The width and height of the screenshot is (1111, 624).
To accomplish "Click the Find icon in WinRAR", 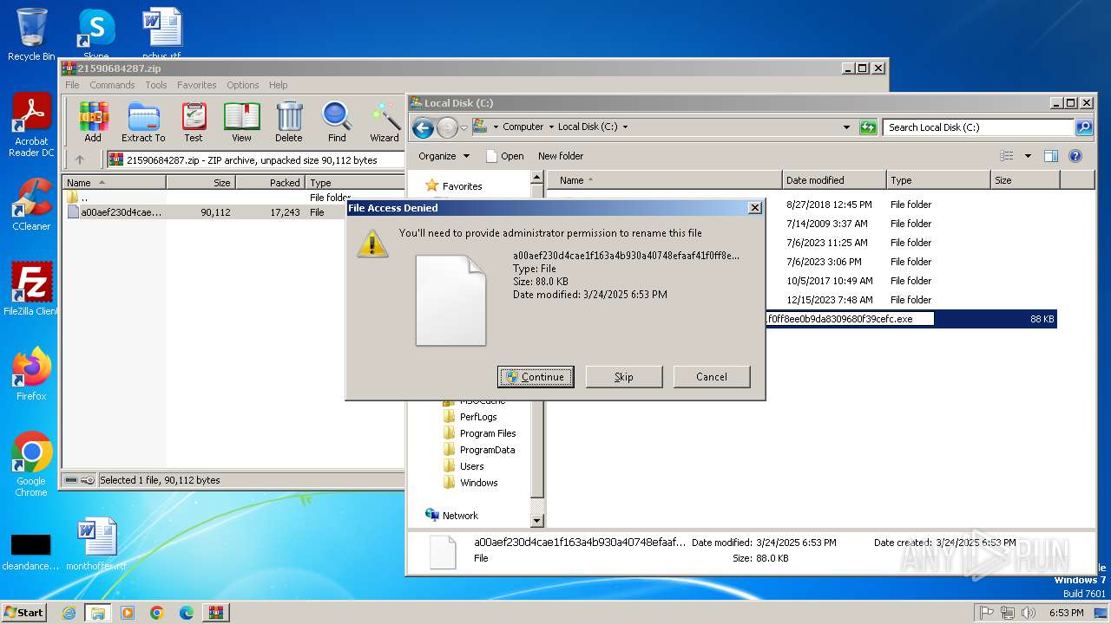I will click(337, 121).
